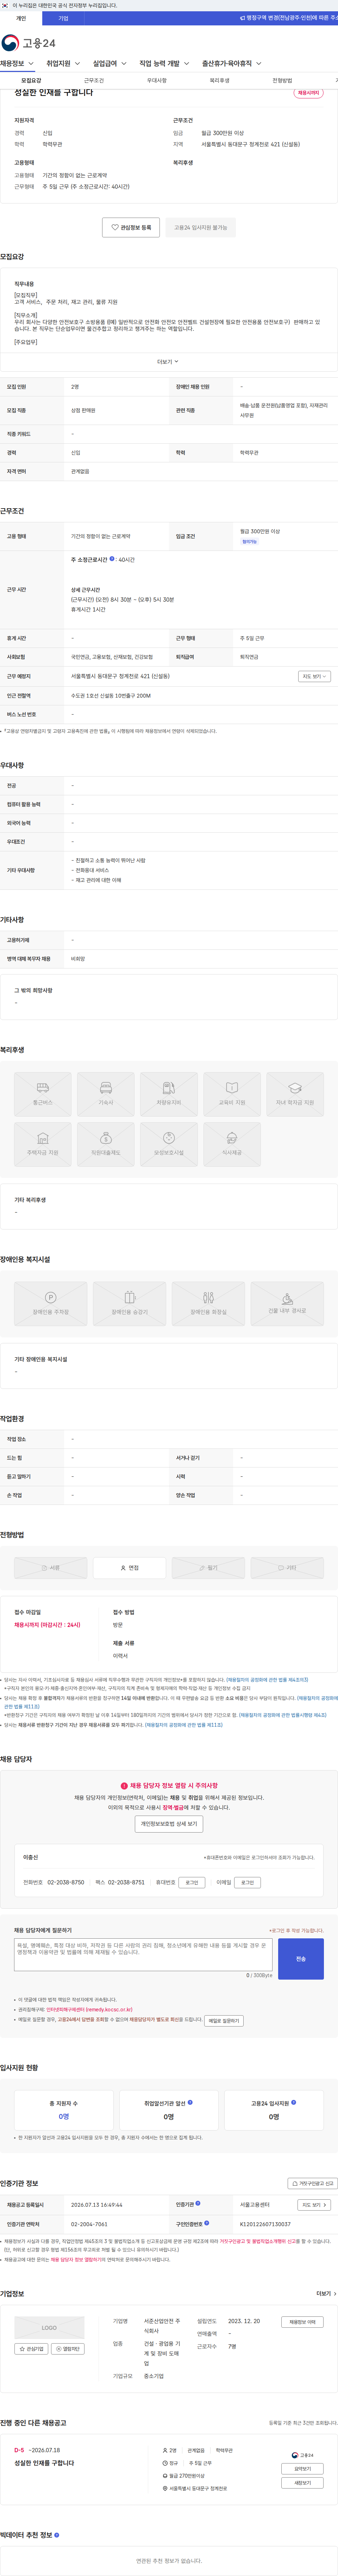
Task: Click the 자녀 학자금 지원 welfare icon
Action: [x=295, y=1094]
